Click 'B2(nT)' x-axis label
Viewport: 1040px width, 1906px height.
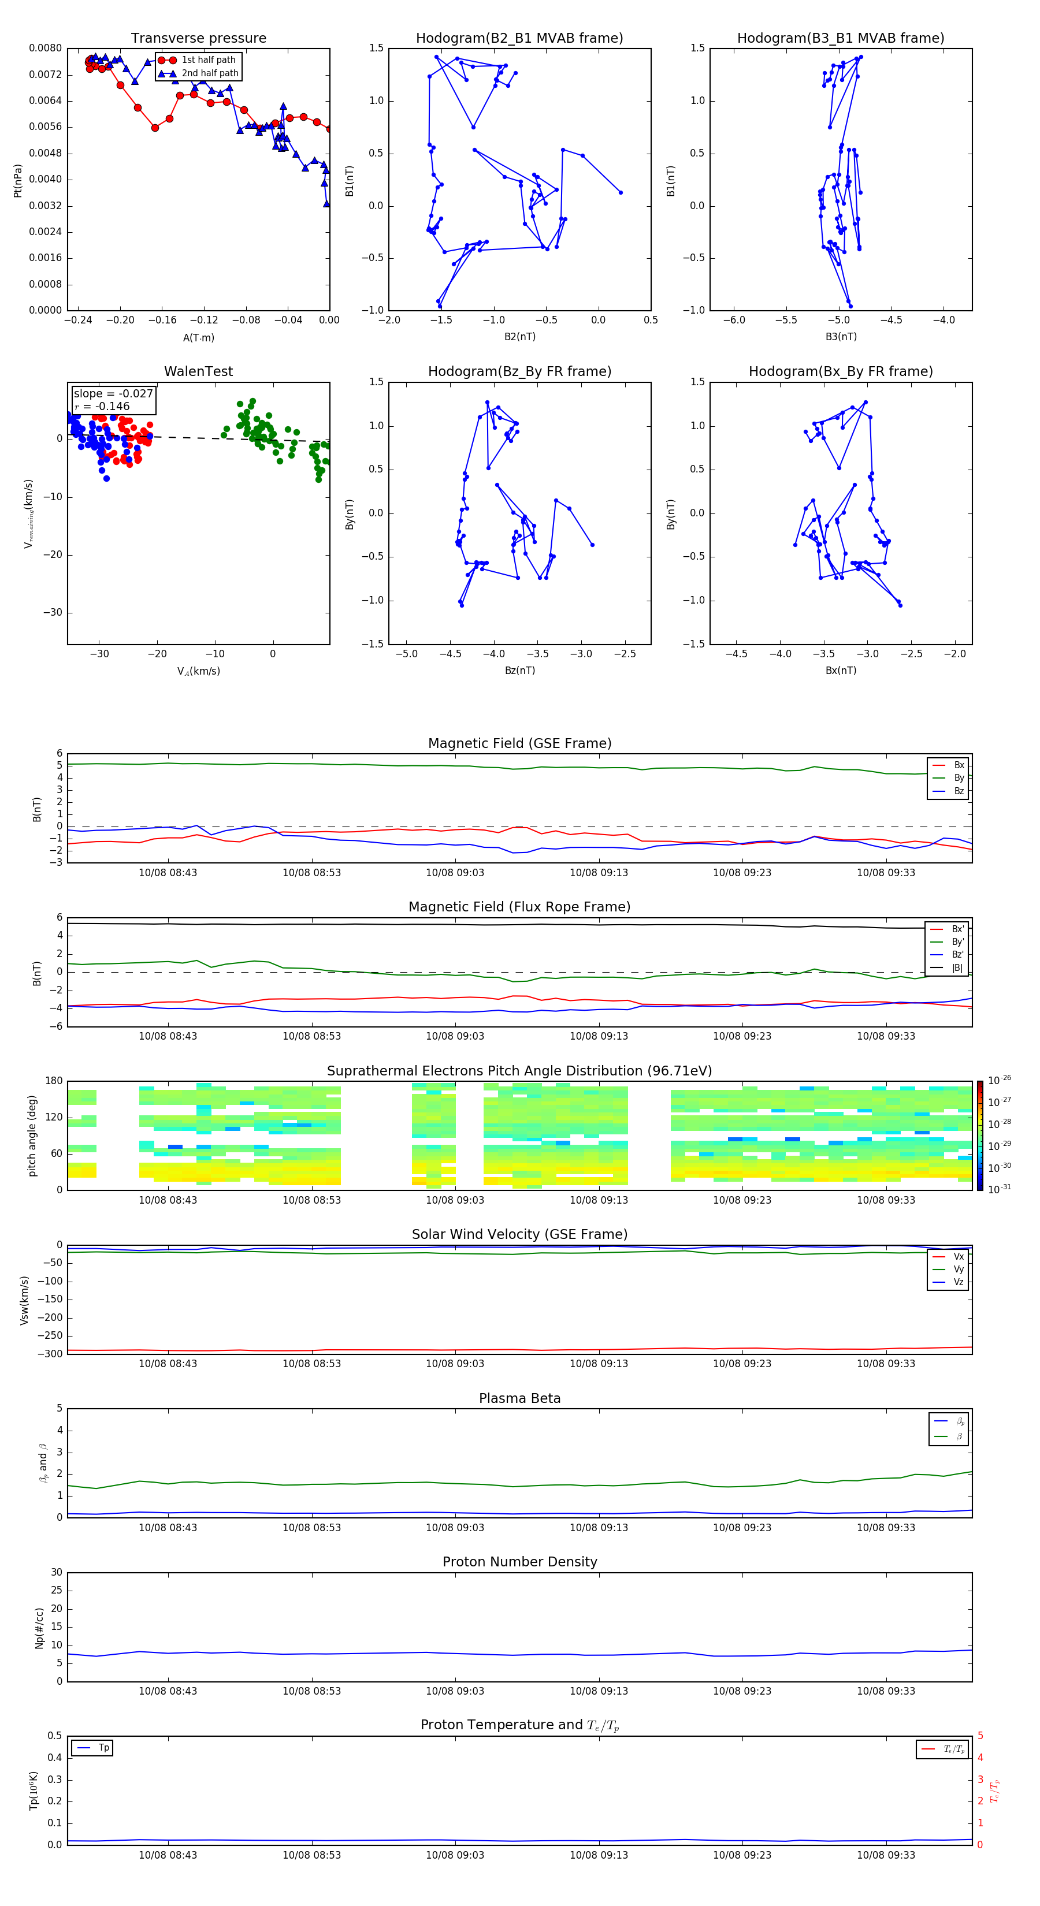519,337
